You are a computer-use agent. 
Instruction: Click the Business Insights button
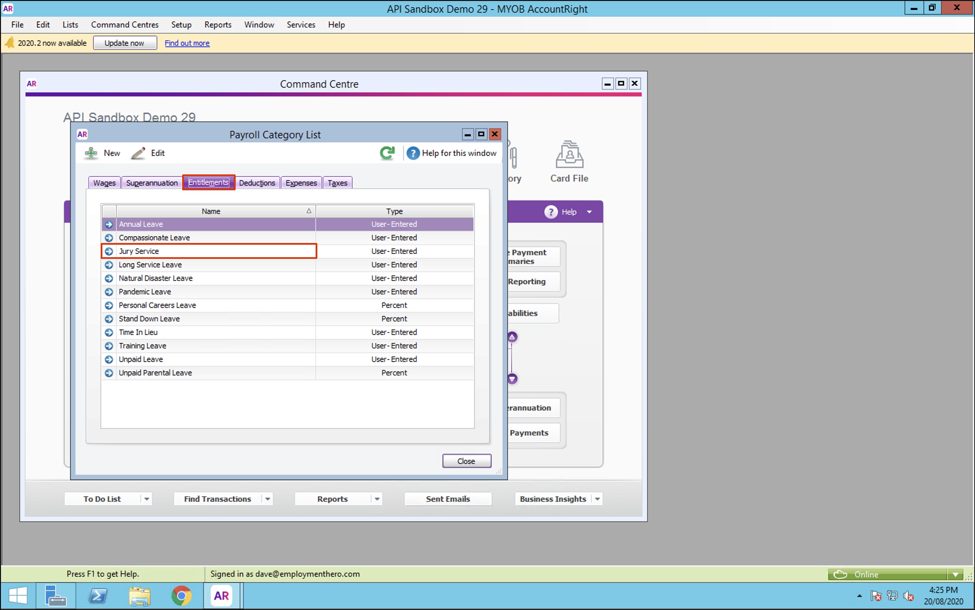(x=553, y=499)
